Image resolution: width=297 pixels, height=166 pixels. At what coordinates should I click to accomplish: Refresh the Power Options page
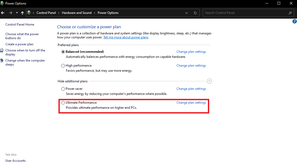coord(195,13)
